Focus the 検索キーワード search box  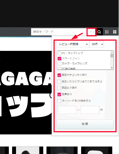[x=59, y=32]
